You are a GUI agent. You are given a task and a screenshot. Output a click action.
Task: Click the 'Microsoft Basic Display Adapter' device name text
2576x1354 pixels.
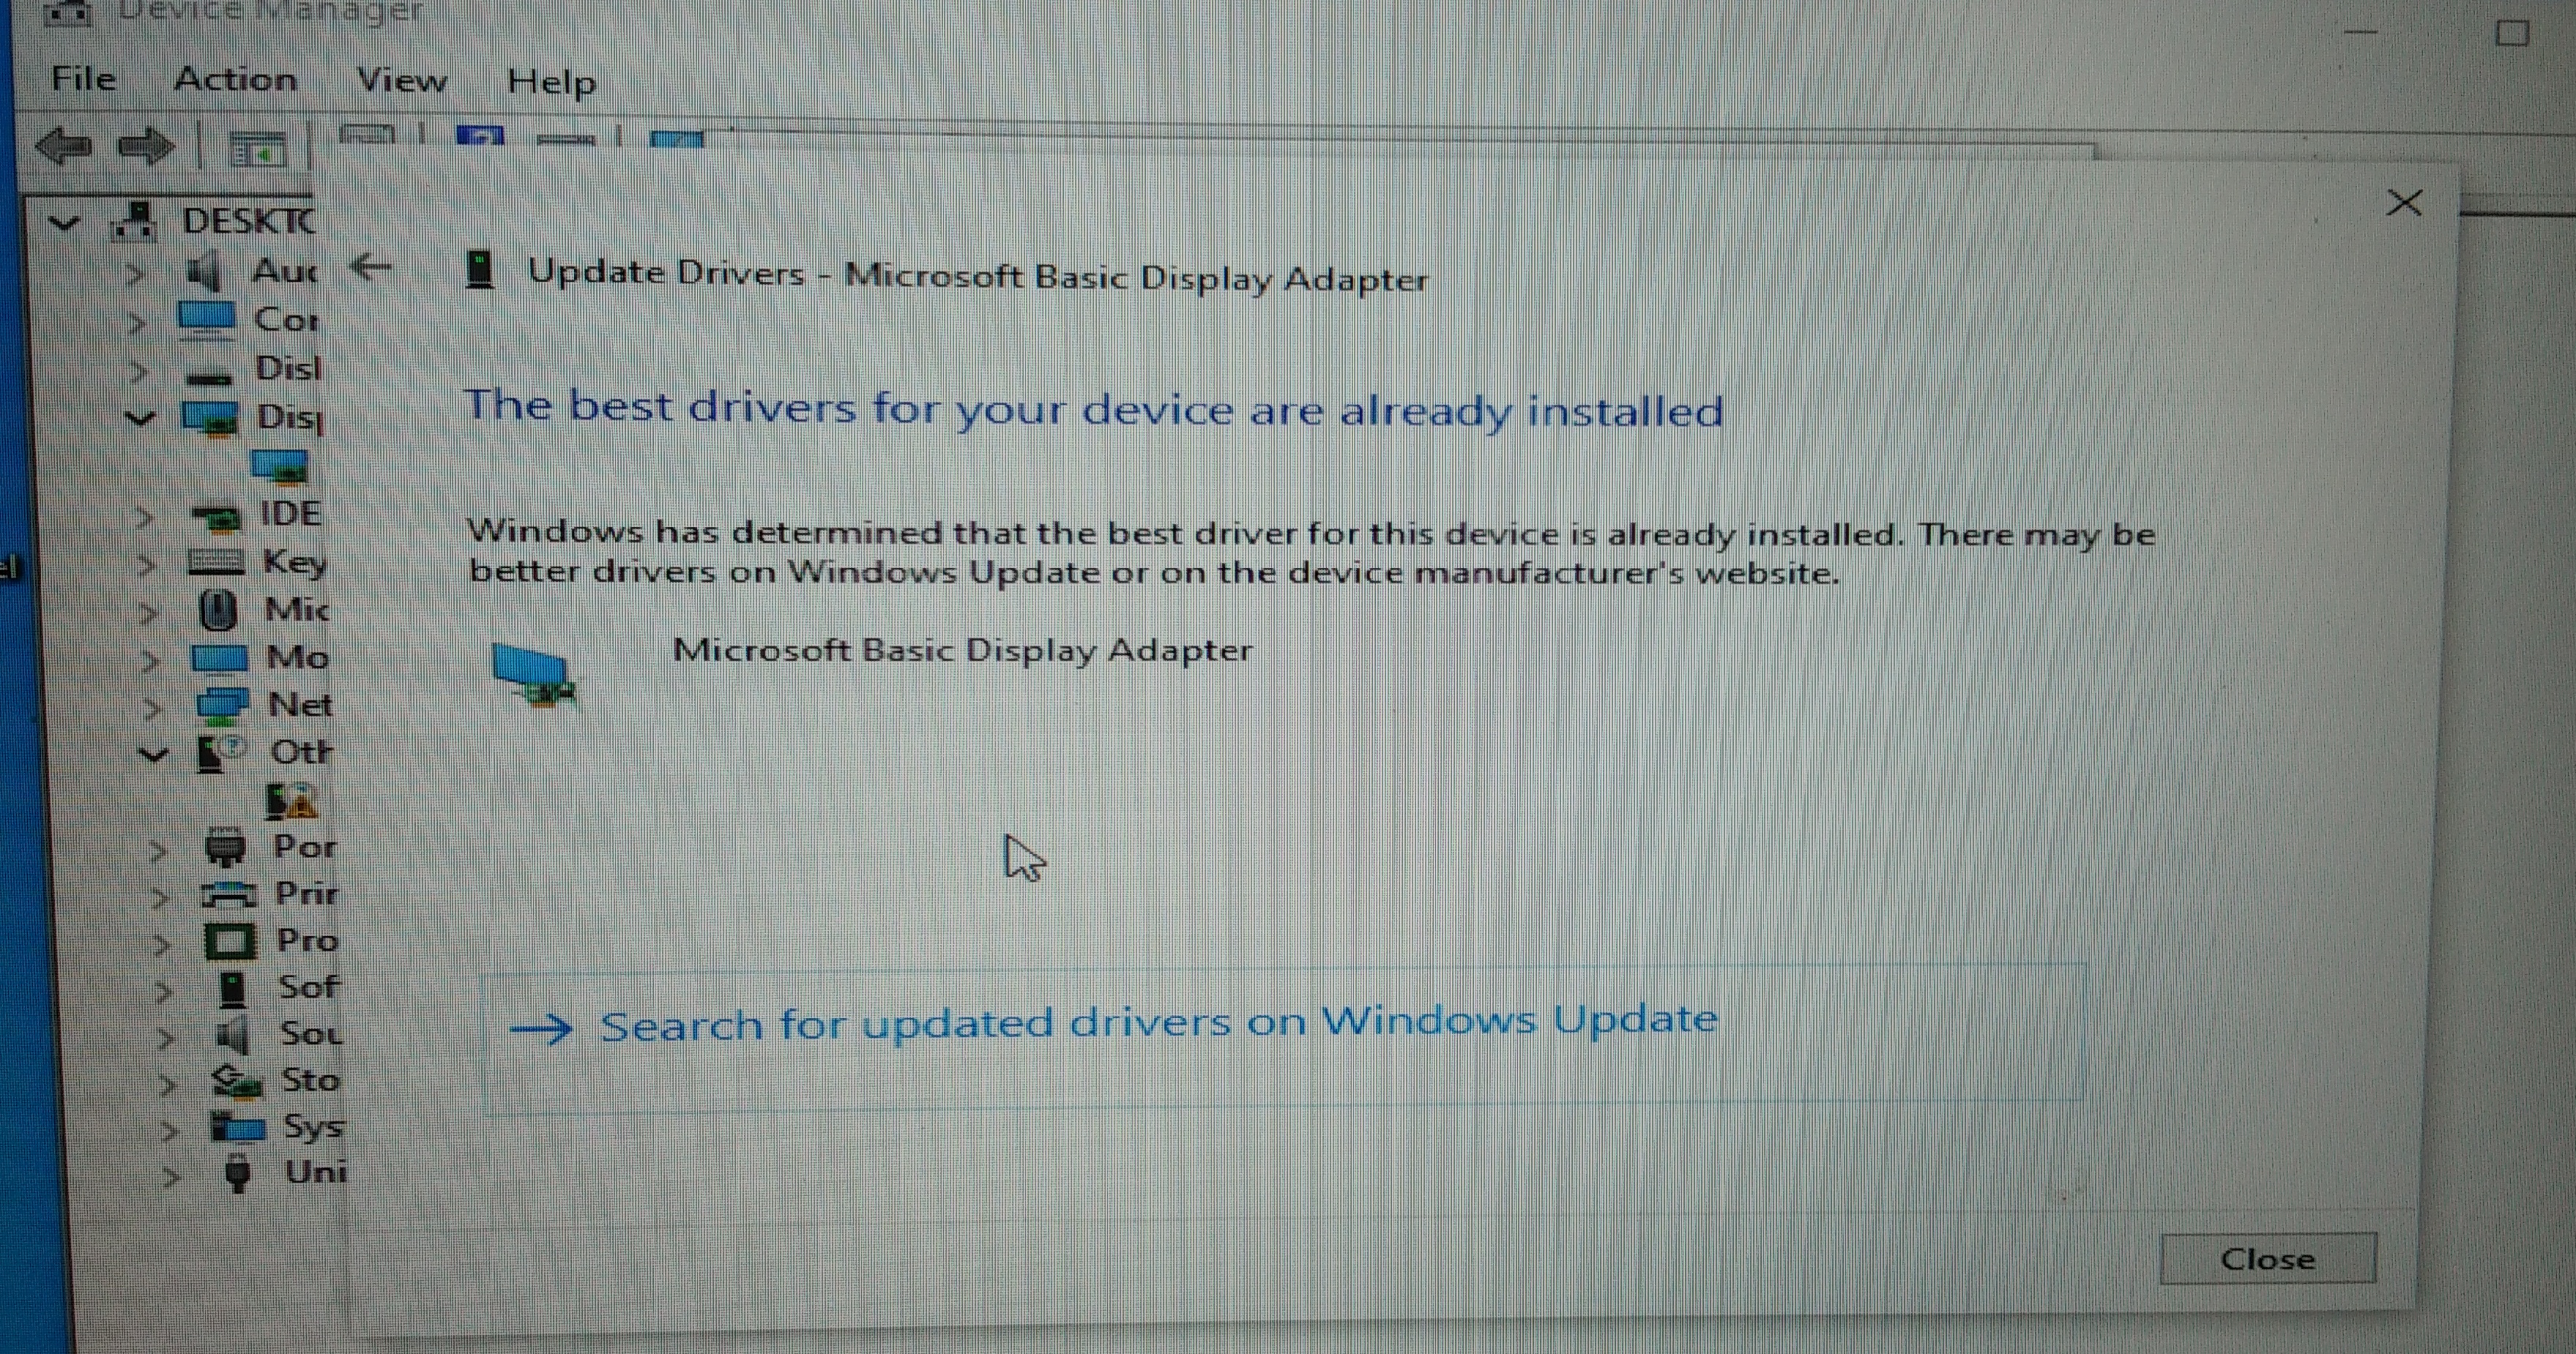(962, 651)
